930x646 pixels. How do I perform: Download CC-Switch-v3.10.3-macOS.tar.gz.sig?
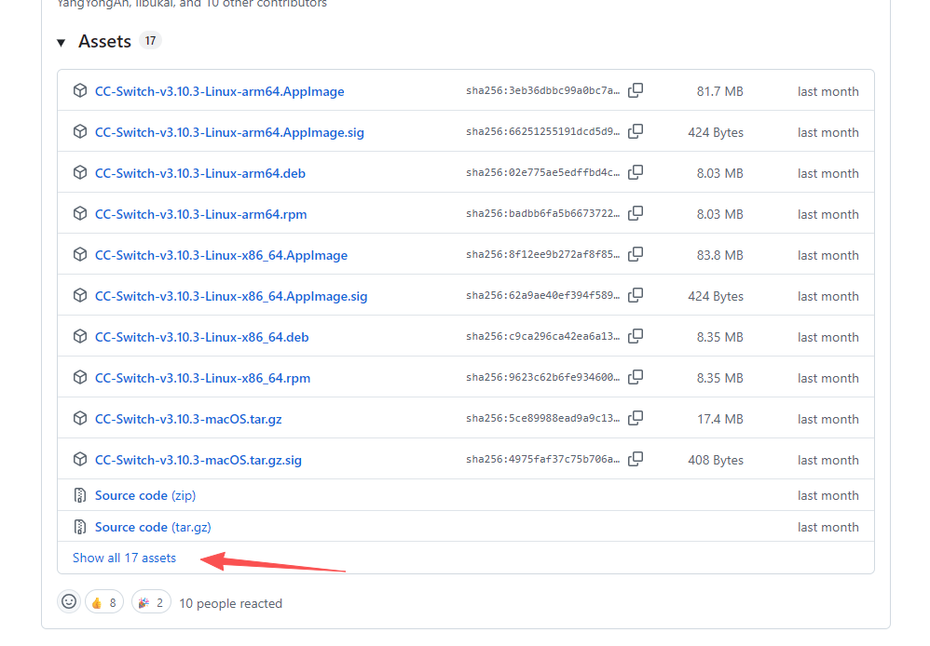pos(198,459)
